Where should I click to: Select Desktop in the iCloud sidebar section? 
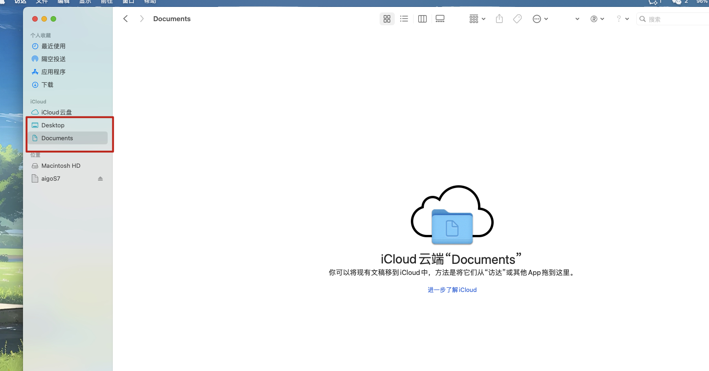[x=53, y=125]
